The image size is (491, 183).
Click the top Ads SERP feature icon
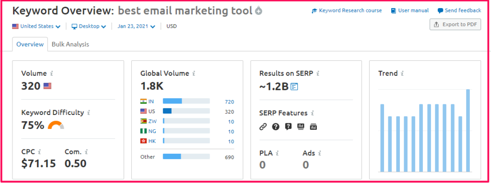coord(301,126)
